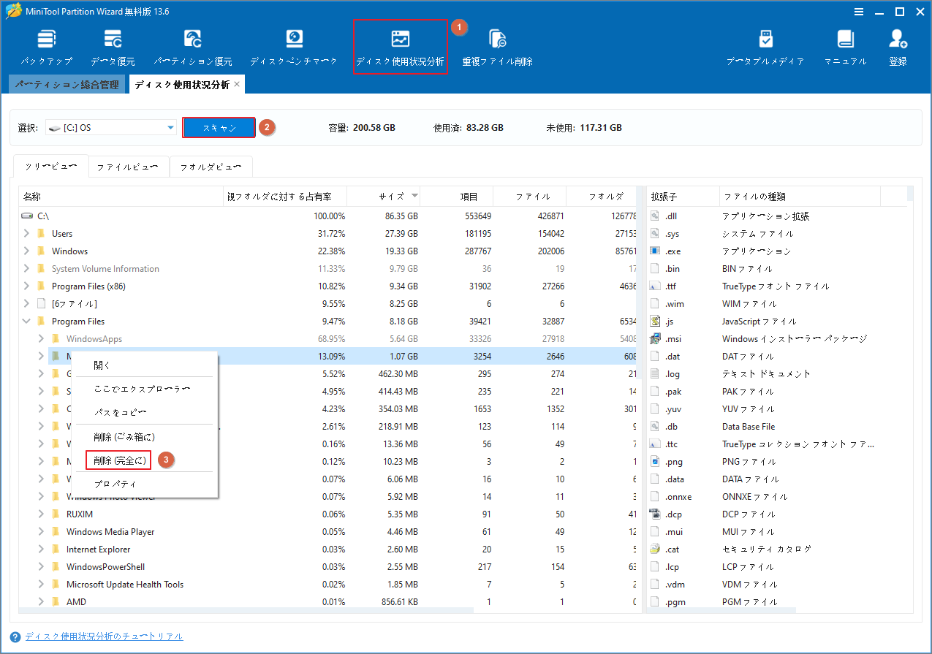Click the スキャン button

tap(219, 128)
